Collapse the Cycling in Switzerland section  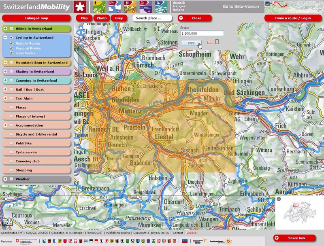click(x=6, y=38)
